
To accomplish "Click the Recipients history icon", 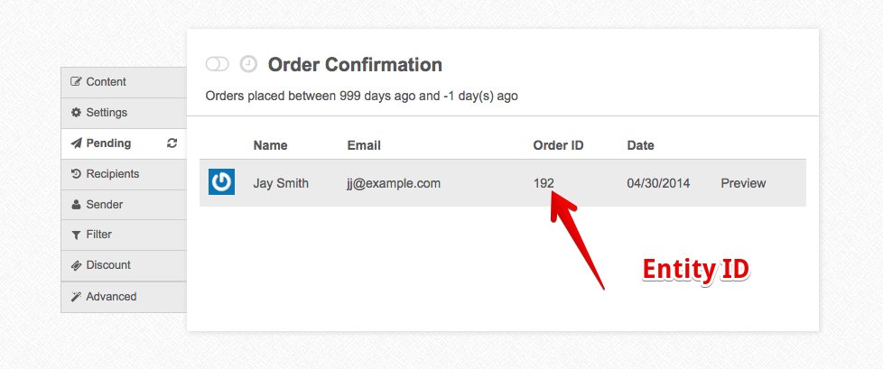I will 77,174.
